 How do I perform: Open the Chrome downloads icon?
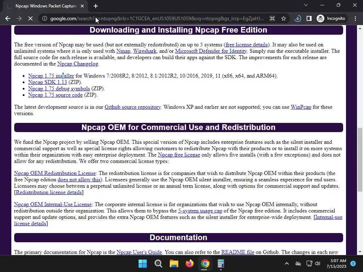point(298,18)
